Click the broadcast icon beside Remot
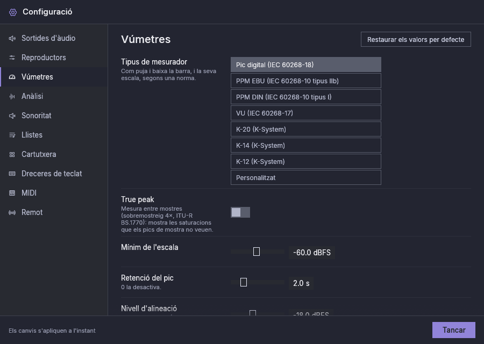The image size is (484, 344). 12,212
